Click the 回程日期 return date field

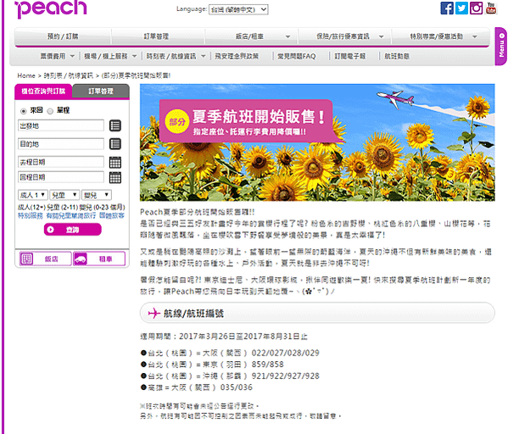click(x=61, y=177)
